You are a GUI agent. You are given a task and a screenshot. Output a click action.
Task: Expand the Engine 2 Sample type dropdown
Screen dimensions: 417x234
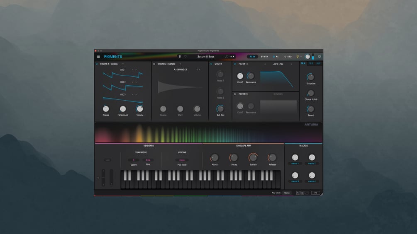click(180, 64)
